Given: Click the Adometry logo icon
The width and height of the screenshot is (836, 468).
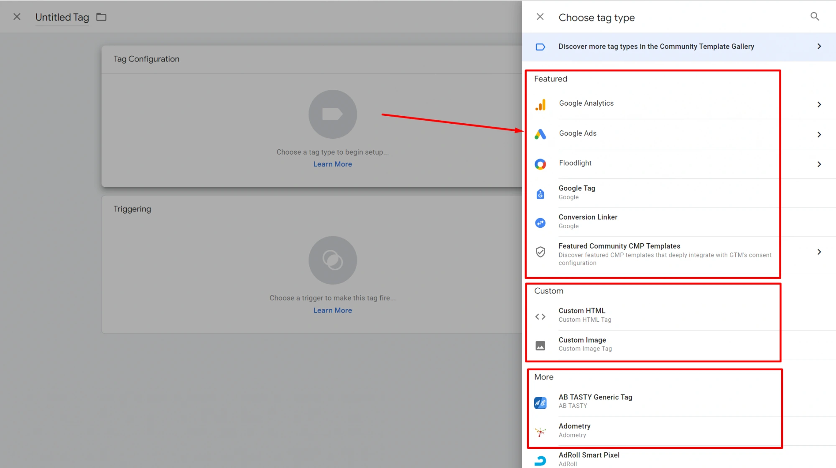Looking at the screenshot, I should click(x=540, y=432).
